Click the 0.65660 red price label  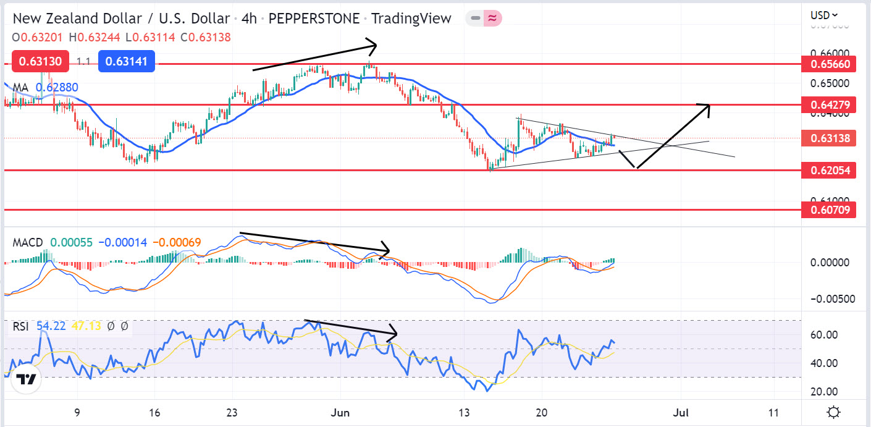coord(828,64)
